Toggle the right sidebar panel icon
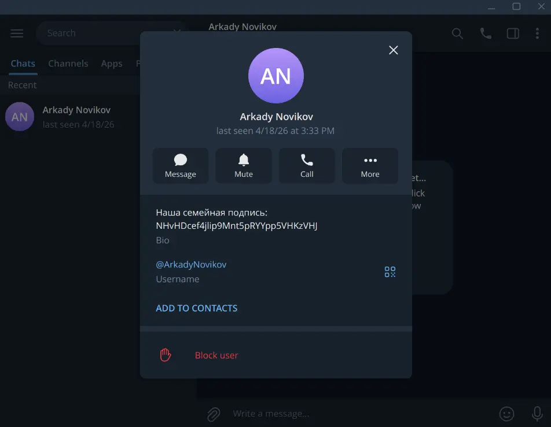The width and height of the screenshot is (551, 427). [512, 33]
